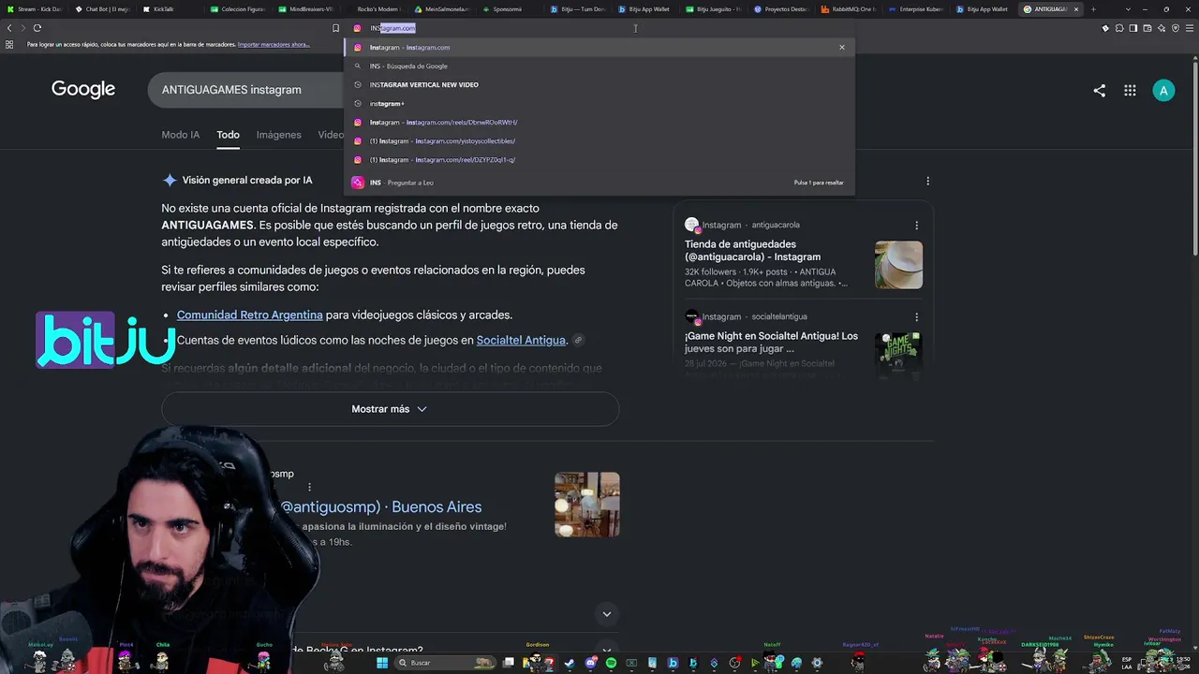Go back with the back arrow
1199x674 pixels.
coord(9,28)
